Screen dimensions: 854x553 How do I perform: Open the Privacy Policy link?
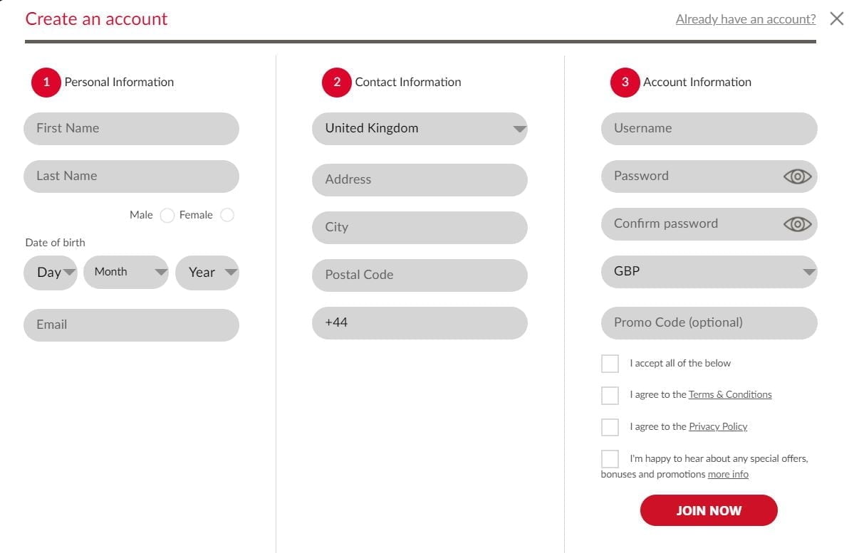tap(718, 427)
